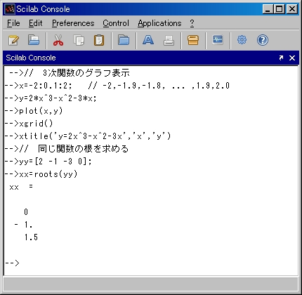Open the Edit menu
The height and width of the screenshot is (295, 302).
tap(36, 23)
